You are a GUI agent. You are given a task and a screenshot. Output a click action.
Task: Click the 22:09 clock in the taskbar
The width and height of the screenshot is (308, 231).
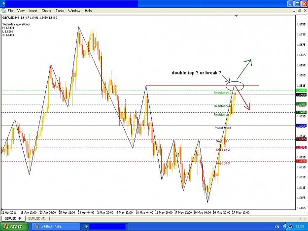tap(300, 227)
